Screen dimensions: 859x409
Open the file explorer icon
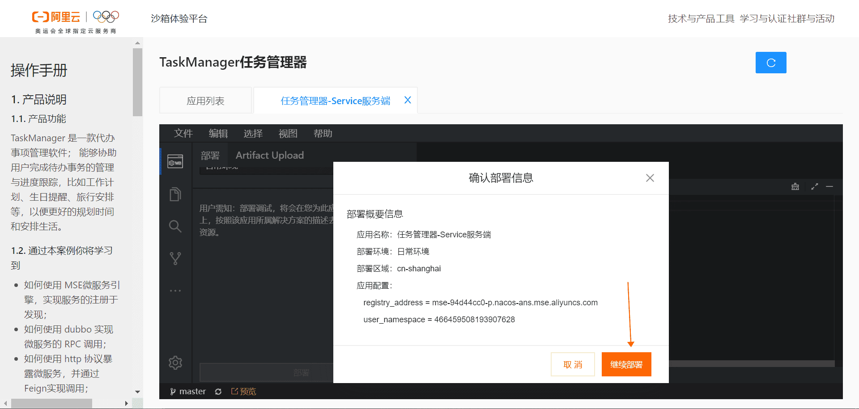pyautogui.click(x=175, y=194)
